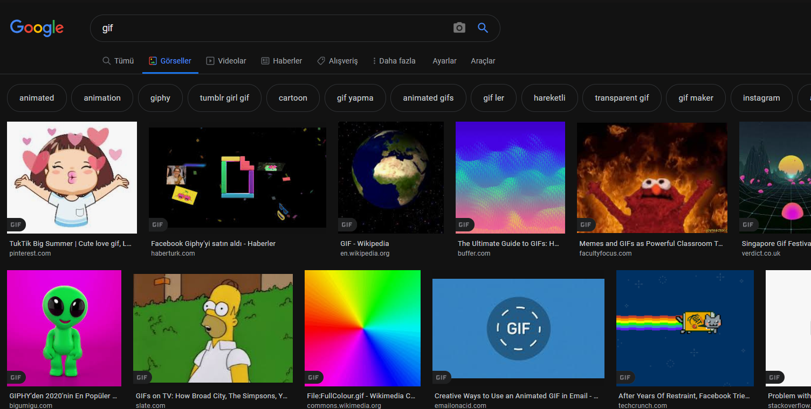Open the Giphy logo confetti thumbnail
Screen dimensions: 811x409
237,178
